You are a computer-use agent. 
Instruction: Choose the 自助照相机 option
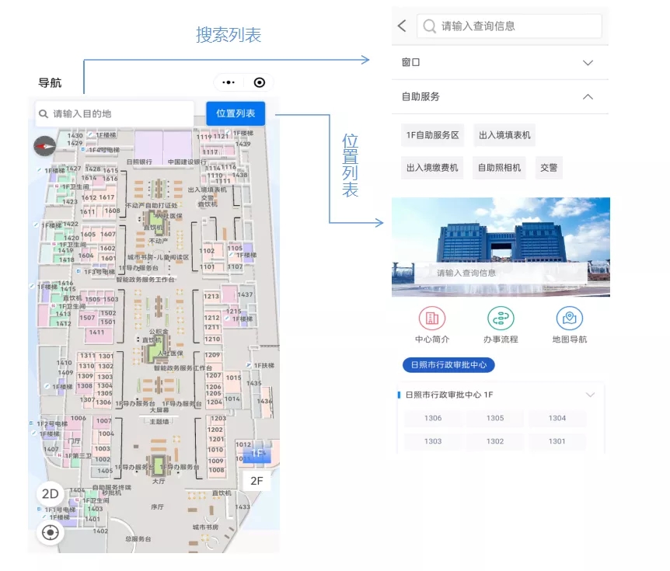pyautogui.click(x=497, y=167)
